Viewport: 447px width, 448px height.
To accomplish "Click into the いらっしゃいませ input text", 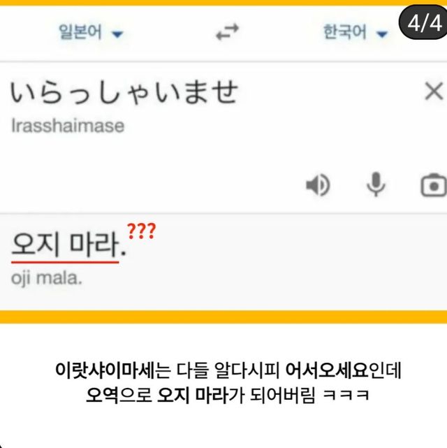I will pos(124,92).
